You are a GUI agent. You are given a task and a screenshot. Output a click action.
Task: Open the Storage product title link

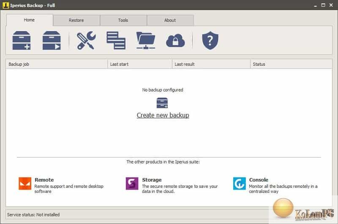click(x=152, y=180)
